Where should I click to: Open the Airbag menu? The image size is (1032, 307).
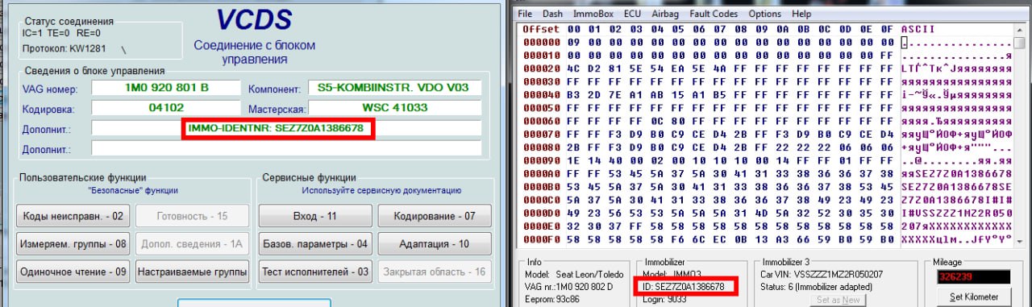[x=666, y=14]
